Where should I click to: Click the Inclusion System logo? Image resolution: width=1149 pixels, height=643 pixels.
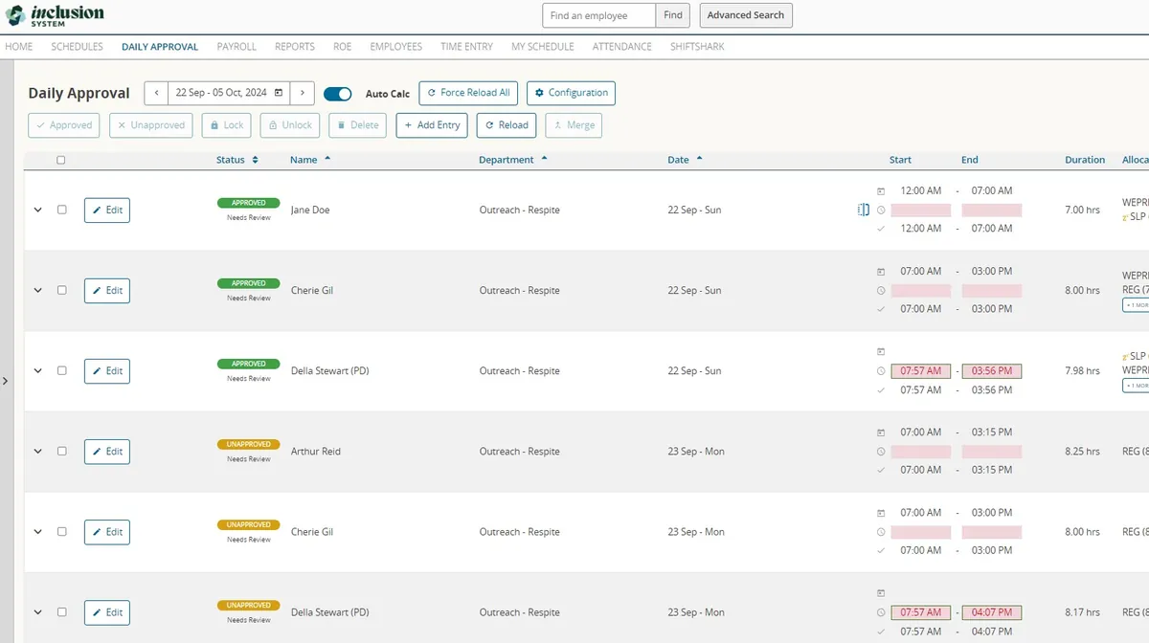coord(55,15)
